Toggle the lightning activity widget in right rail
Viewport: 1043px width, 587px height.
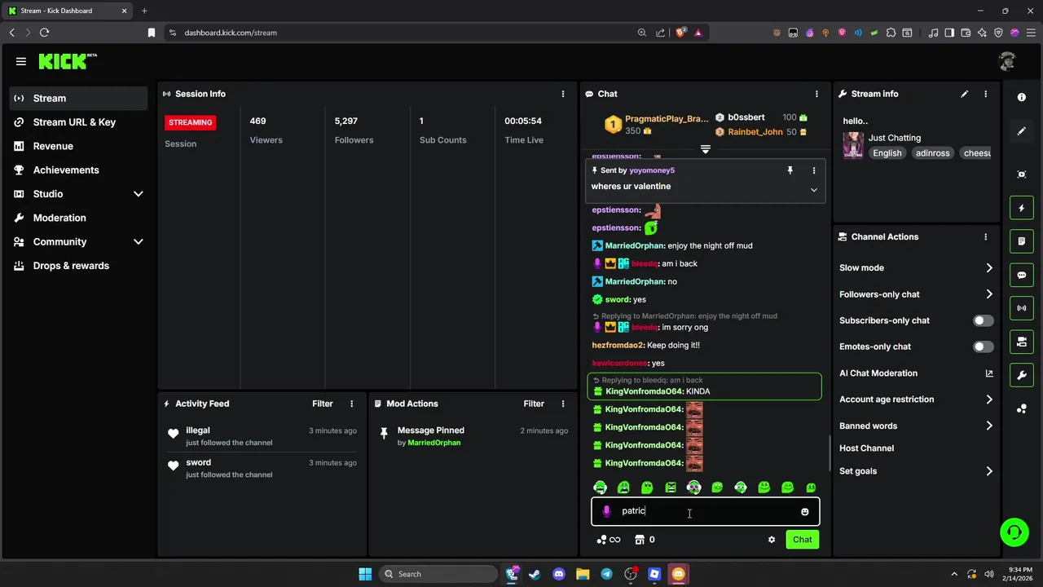[x=1022, y=208]
